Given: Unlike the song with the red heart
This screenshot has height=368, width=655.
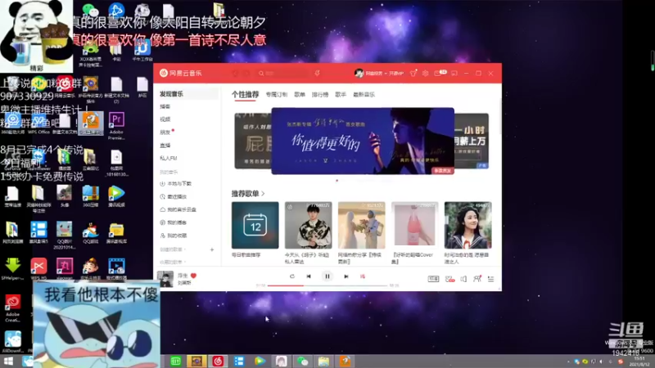Looking at the screenshot, I should point(193,276).
